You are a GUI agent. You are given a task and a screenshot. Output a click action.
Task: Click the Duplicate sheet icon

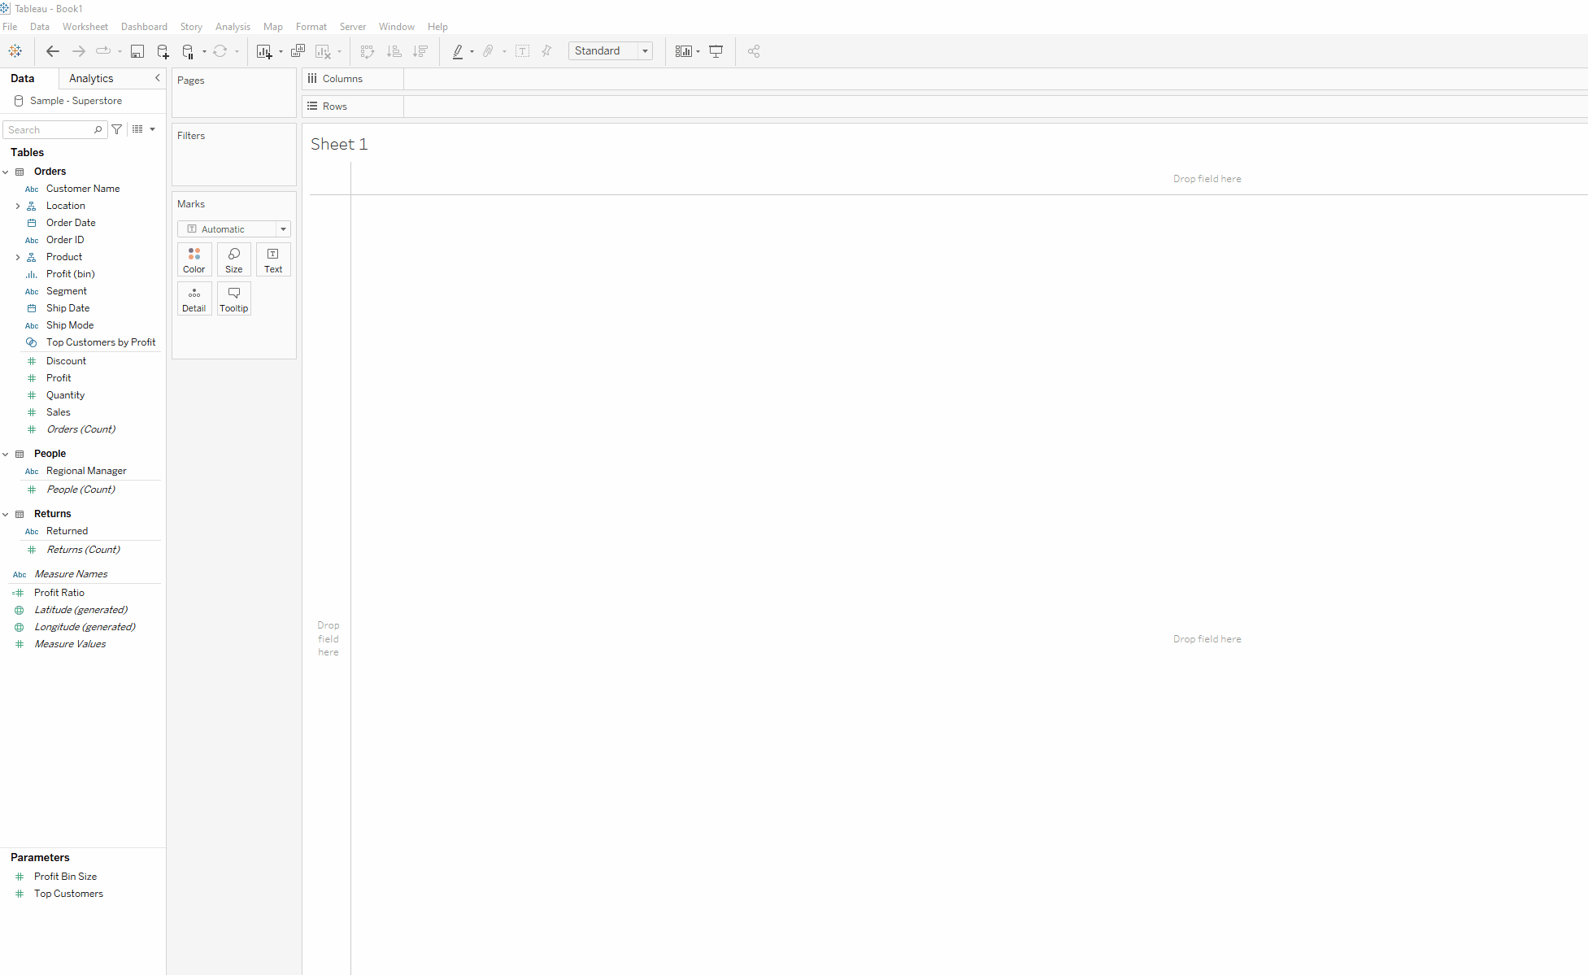(x=298, y=51)
